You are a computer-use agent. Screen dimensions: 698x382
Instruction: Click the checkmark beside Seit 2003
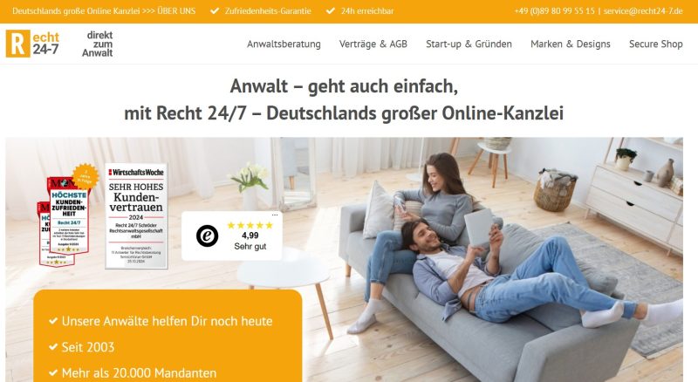53,346
